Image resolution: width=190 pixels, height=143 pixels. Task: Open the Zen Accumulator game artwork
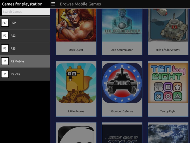coord(122,25)
